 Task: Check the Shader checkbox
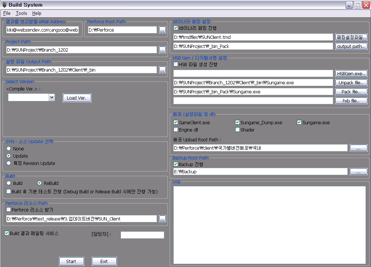coord(237,130)
